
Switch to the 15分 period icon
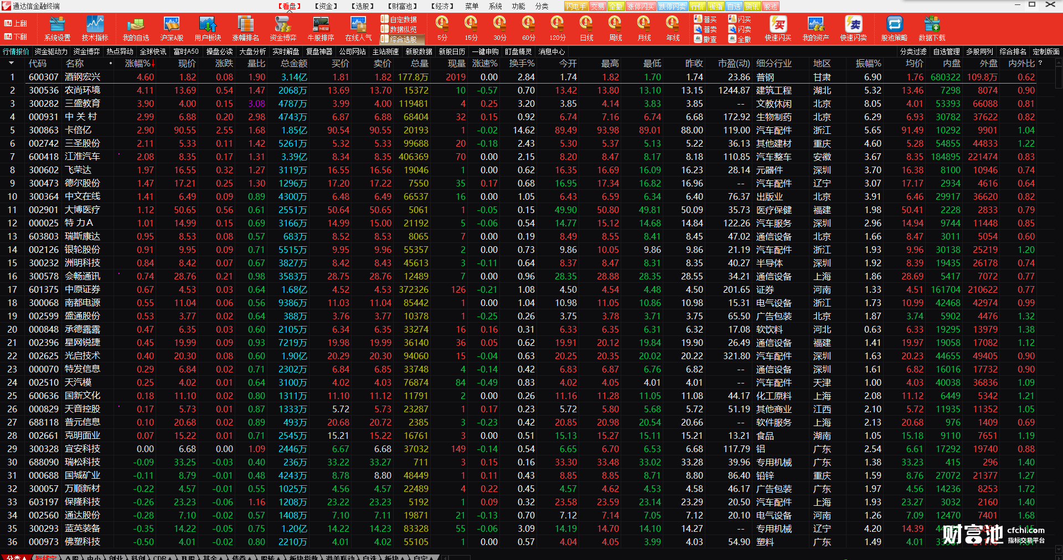[x=471, y=29]
